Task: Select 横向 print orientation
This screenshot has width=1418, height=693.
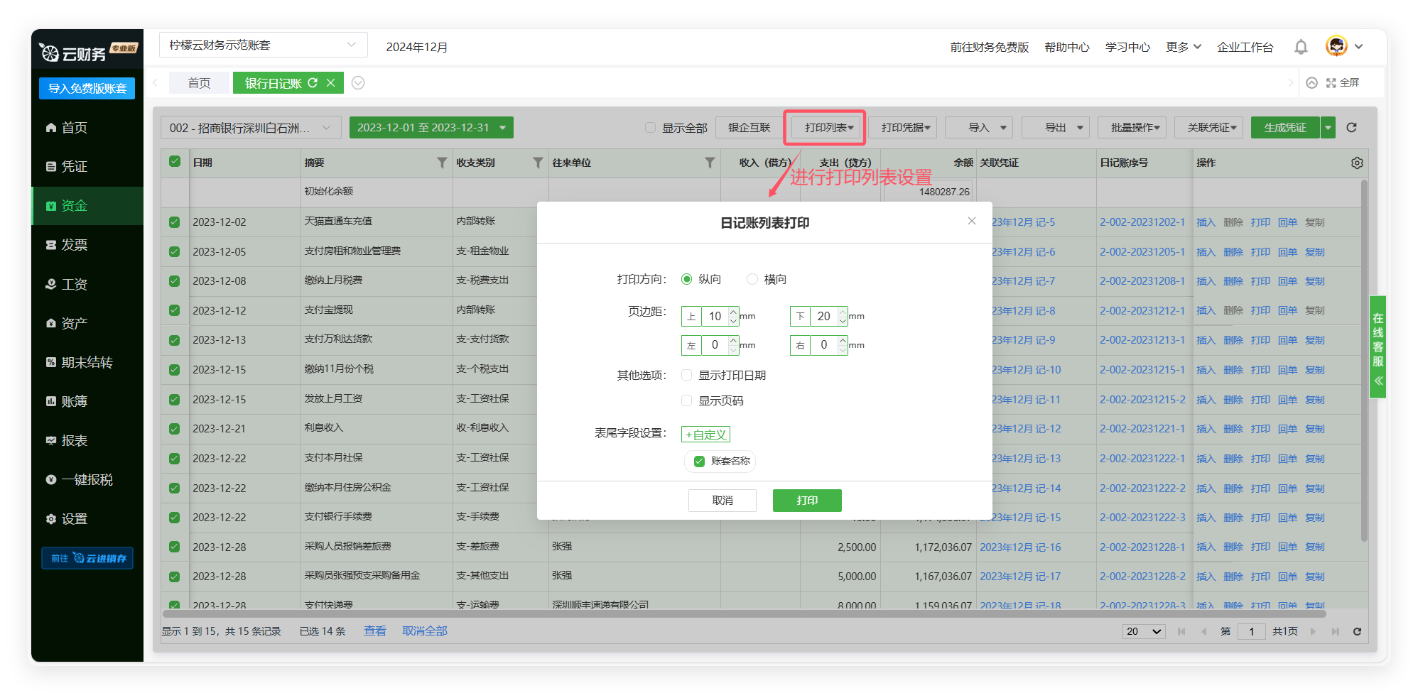Action: click(752, 280)
